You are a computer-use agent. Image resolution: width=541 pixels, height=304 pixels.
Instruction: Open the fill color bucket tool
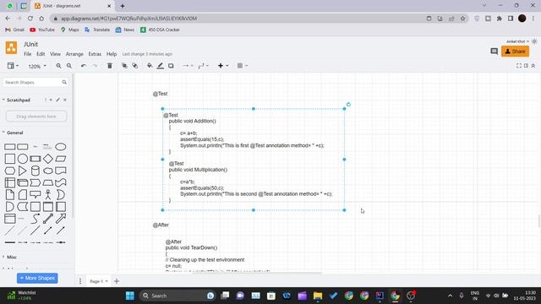pos(150,66)
